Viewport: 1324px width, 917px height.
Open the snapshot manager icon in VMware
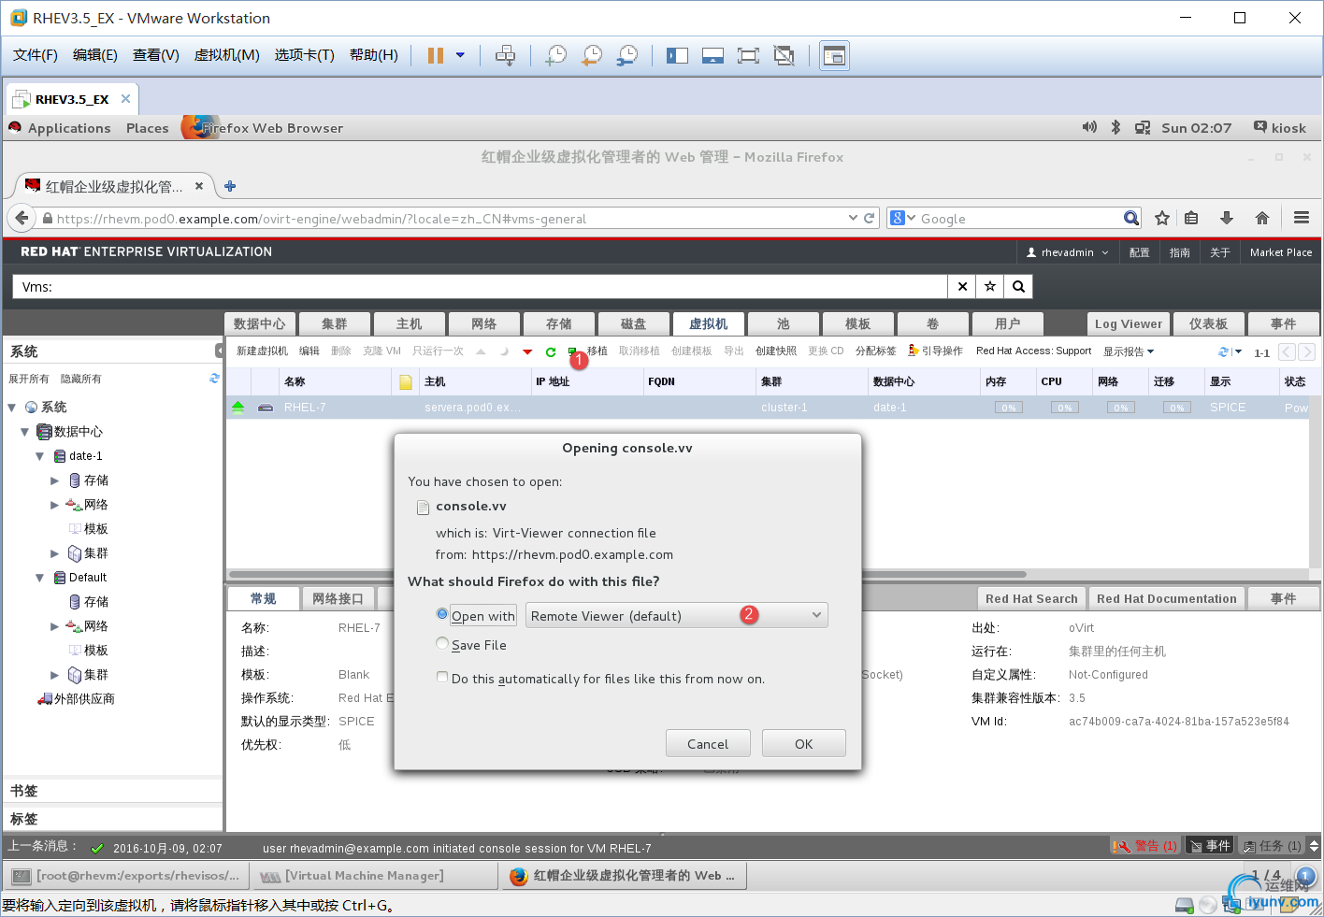627,55
